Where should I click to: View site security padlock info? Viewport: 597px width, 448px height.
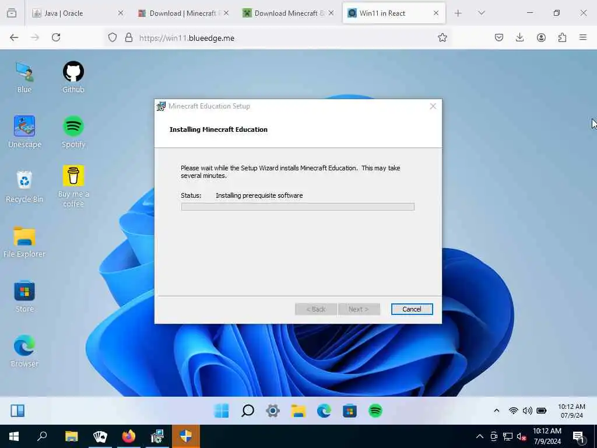129,37
